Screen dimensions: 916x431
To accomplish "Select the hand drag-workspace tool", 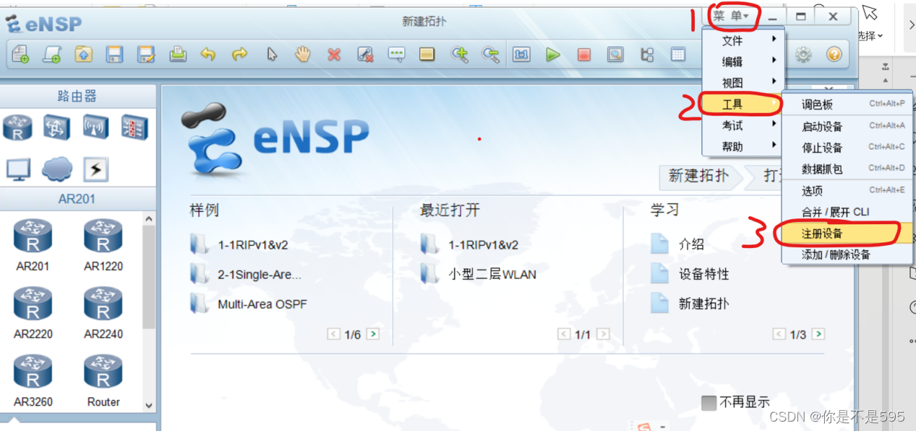I will 302,54.
